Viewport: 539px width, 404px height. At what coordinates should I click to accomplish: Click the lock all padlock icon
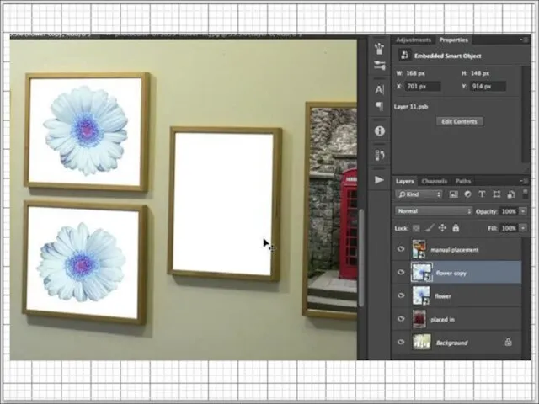456,228
